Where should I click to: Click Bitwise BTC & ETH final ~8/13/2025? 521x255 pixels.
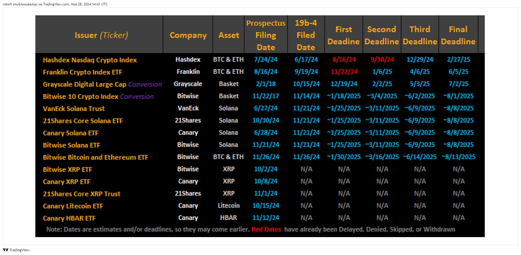459,157
